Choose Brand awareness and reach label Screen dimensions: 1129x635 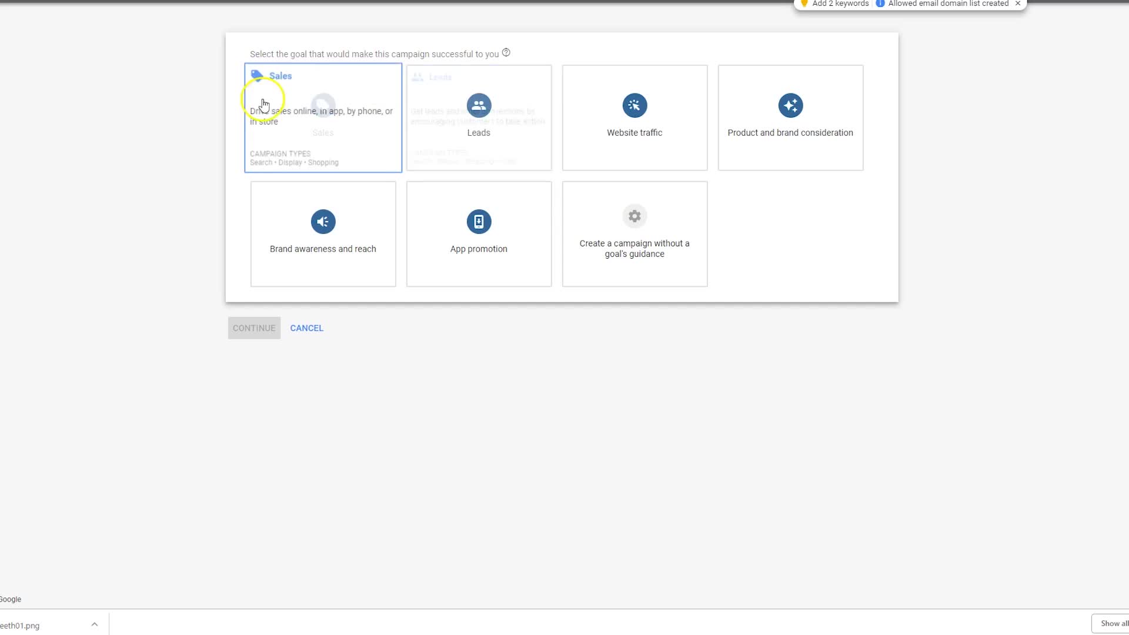pyautogui.click(x=323, y=249)
